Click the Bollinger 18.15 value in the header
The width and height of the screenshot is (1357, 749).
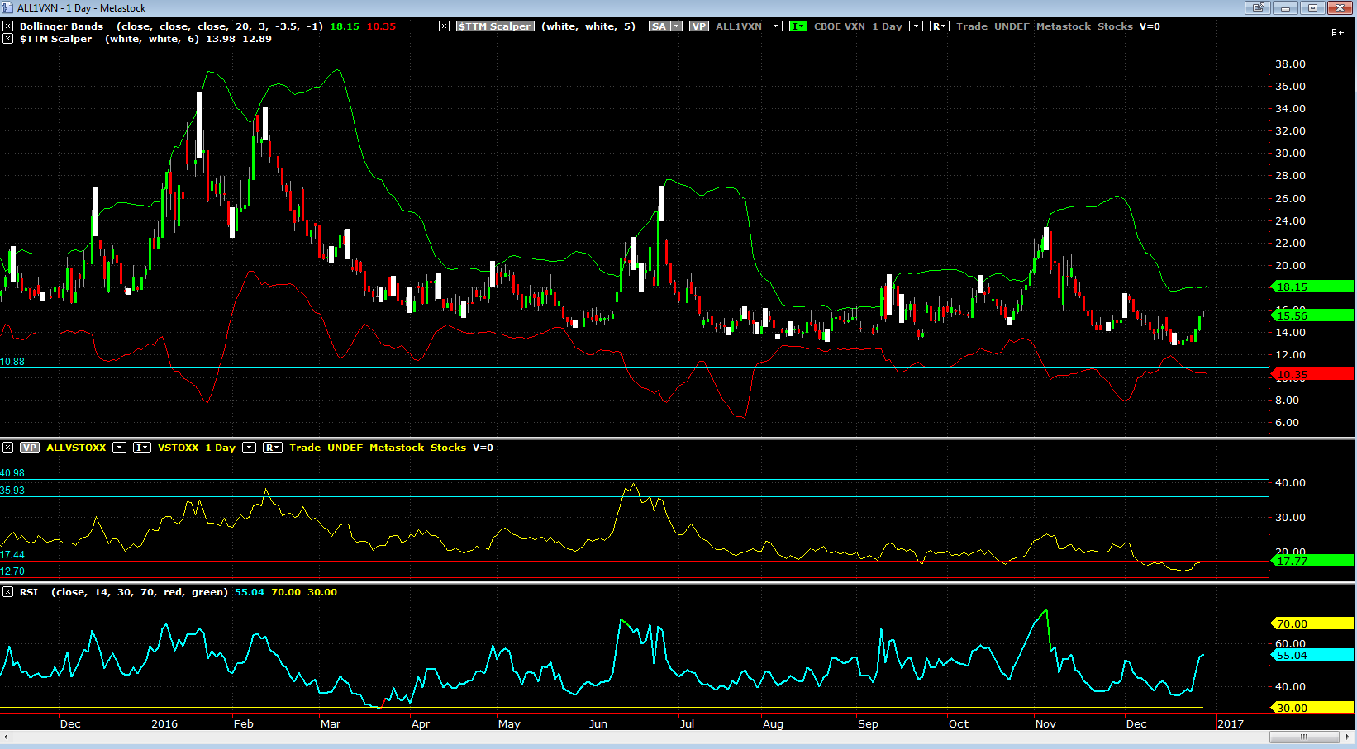(x=345, y=26)
